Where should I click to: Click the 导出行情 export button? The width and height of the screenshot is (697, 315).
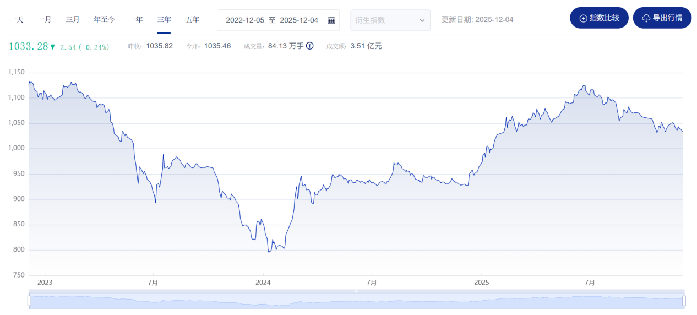pyautogui.click(x=662, y=18)
